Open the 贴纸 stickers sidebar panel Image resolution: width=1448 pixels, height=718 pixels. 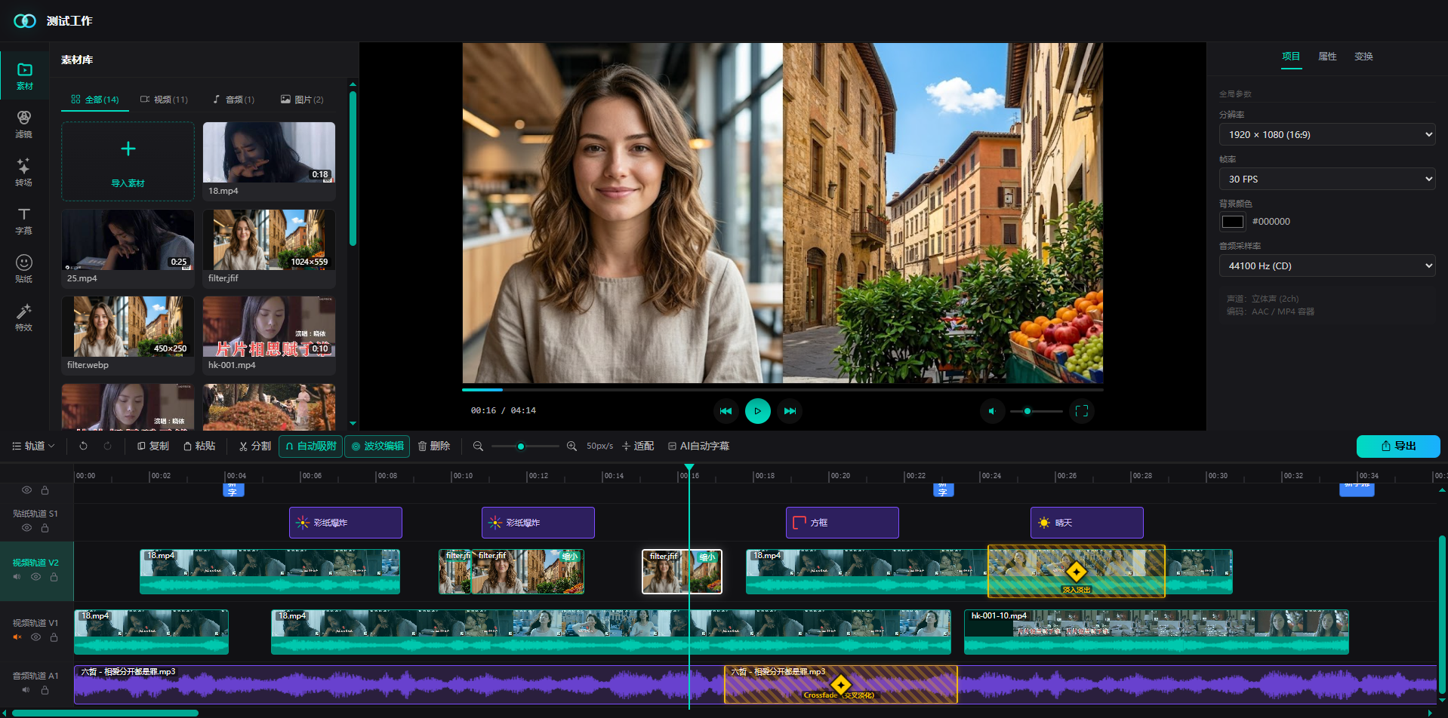pyautogui.click(x=24, y=269)
